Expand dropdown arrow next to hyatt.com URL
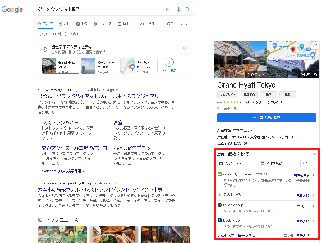The width and height of the screenshot is (326, 243). (x=117, y=90)
